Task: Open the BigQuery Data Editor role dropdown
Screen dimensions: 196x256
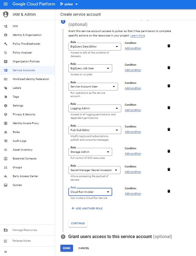Action: [95, 47]
